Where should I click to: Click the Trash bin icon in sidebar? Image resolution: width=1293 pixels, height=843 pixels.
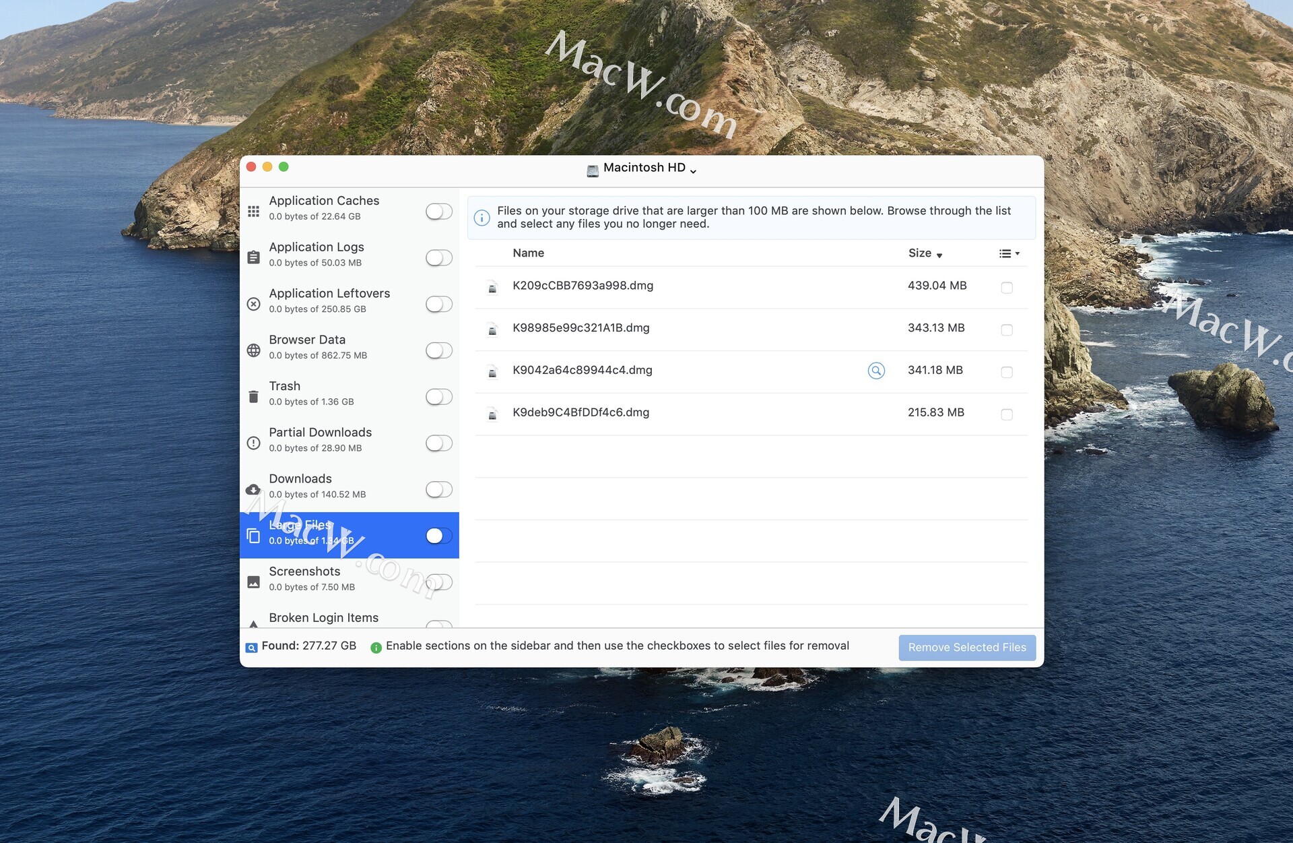point(253,397)
